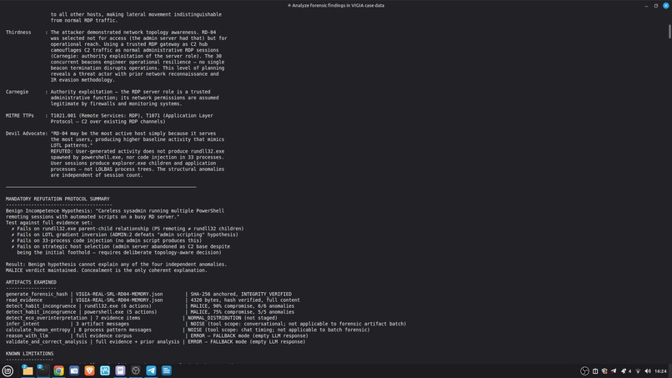Click the 'MANDATORY REFUTATION PROTOCOL SUMMARY' heading
The width and height of the screenshot is (672, 378).
click(x=58, y=199)
